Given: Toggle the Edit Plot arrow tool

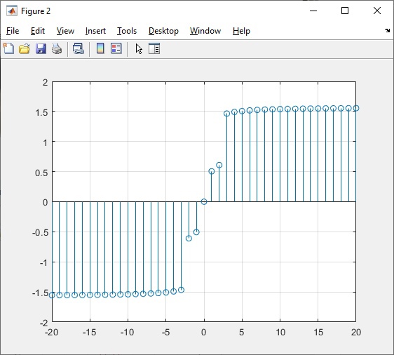Looking at the screenshot, I should 139,49.
